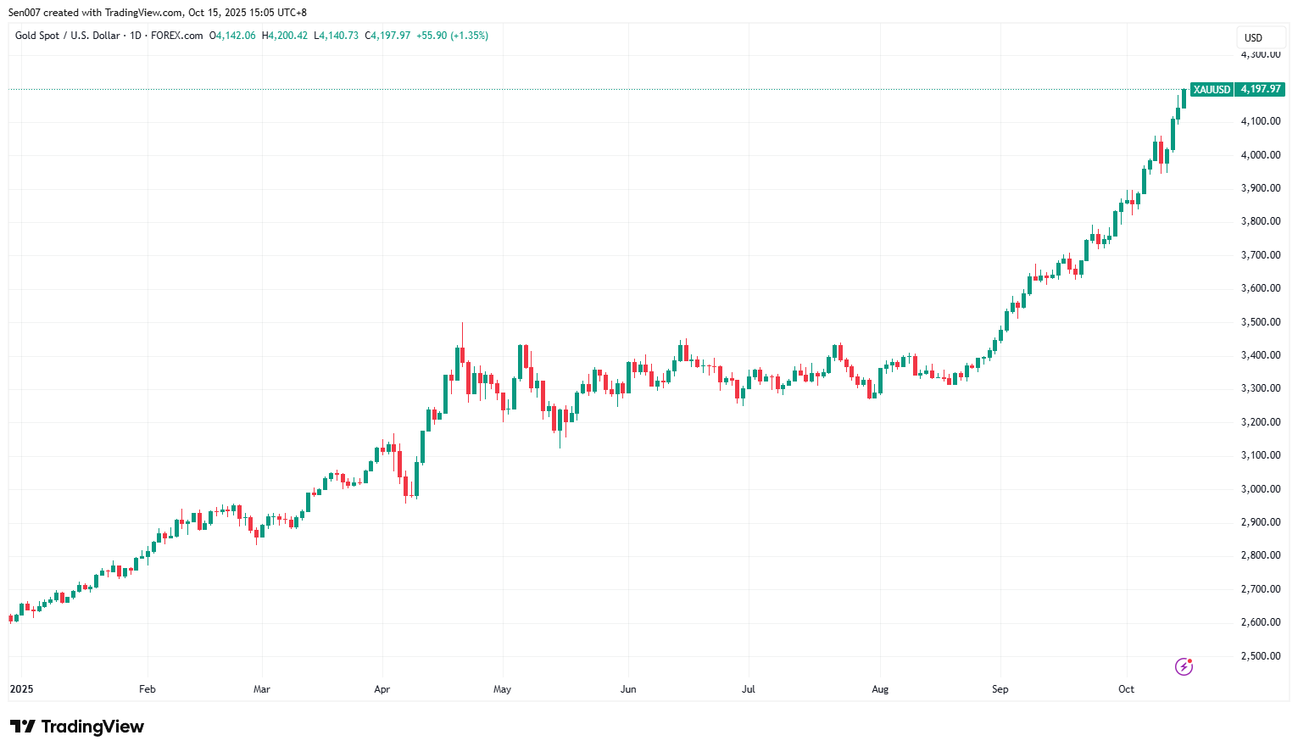Click the 4,197.97 current price tag

coord(1260,89)
